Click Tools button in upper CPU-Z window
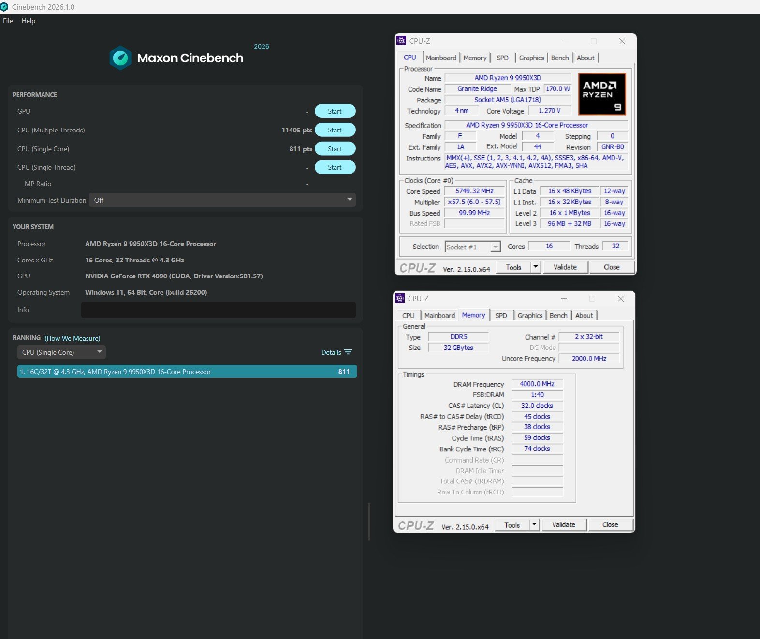This screenshot has width=760, height=639. pos(513,267)
